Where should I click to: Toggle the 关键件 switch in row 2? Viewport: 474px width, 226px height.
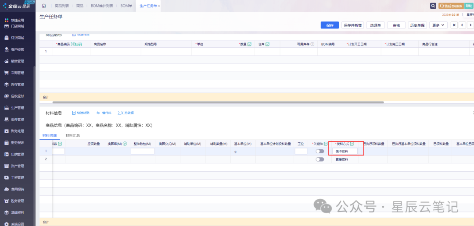(x=320, y=159)
